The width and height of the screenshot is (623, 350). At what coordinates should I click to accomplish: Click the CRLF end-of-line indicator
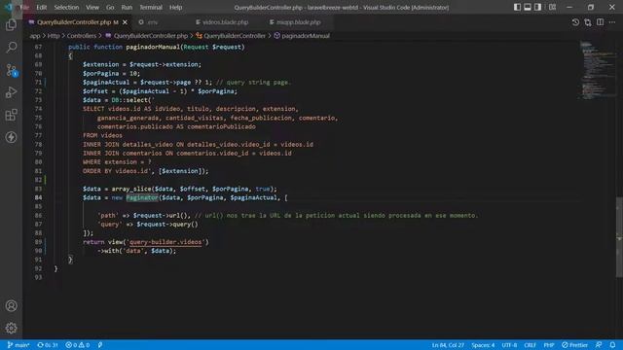point(530,345)
